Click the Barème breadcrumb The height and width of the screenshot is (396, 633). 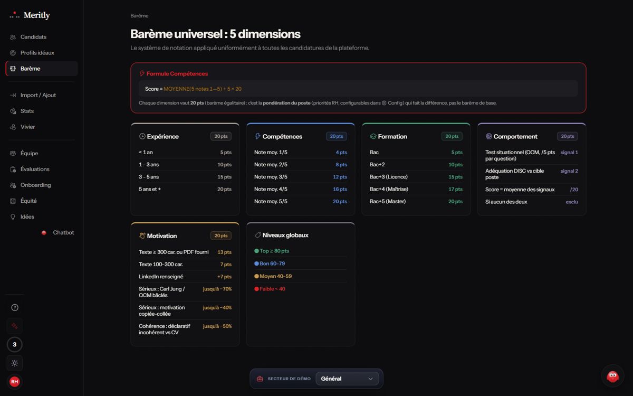pos(139,16)
